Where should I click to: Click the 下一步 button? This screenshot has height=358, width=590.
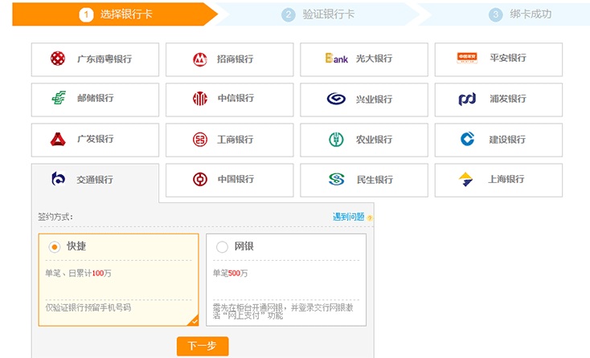[x=203, y=346]
